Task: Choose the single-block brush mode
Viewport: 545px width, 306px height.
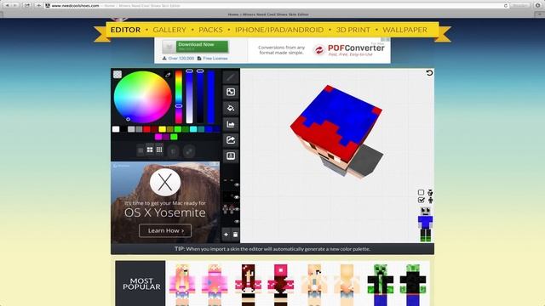Action: tap(141, 150)
